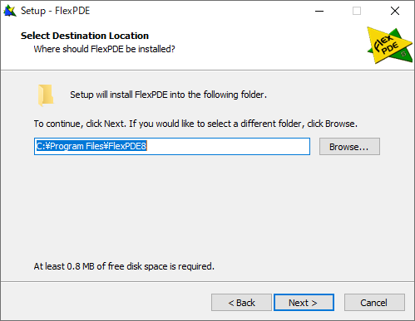Click the 'Select Destination Location' heading
This screenshot has height=321, width=415.
pyautogui.click(x=85, y=36)
